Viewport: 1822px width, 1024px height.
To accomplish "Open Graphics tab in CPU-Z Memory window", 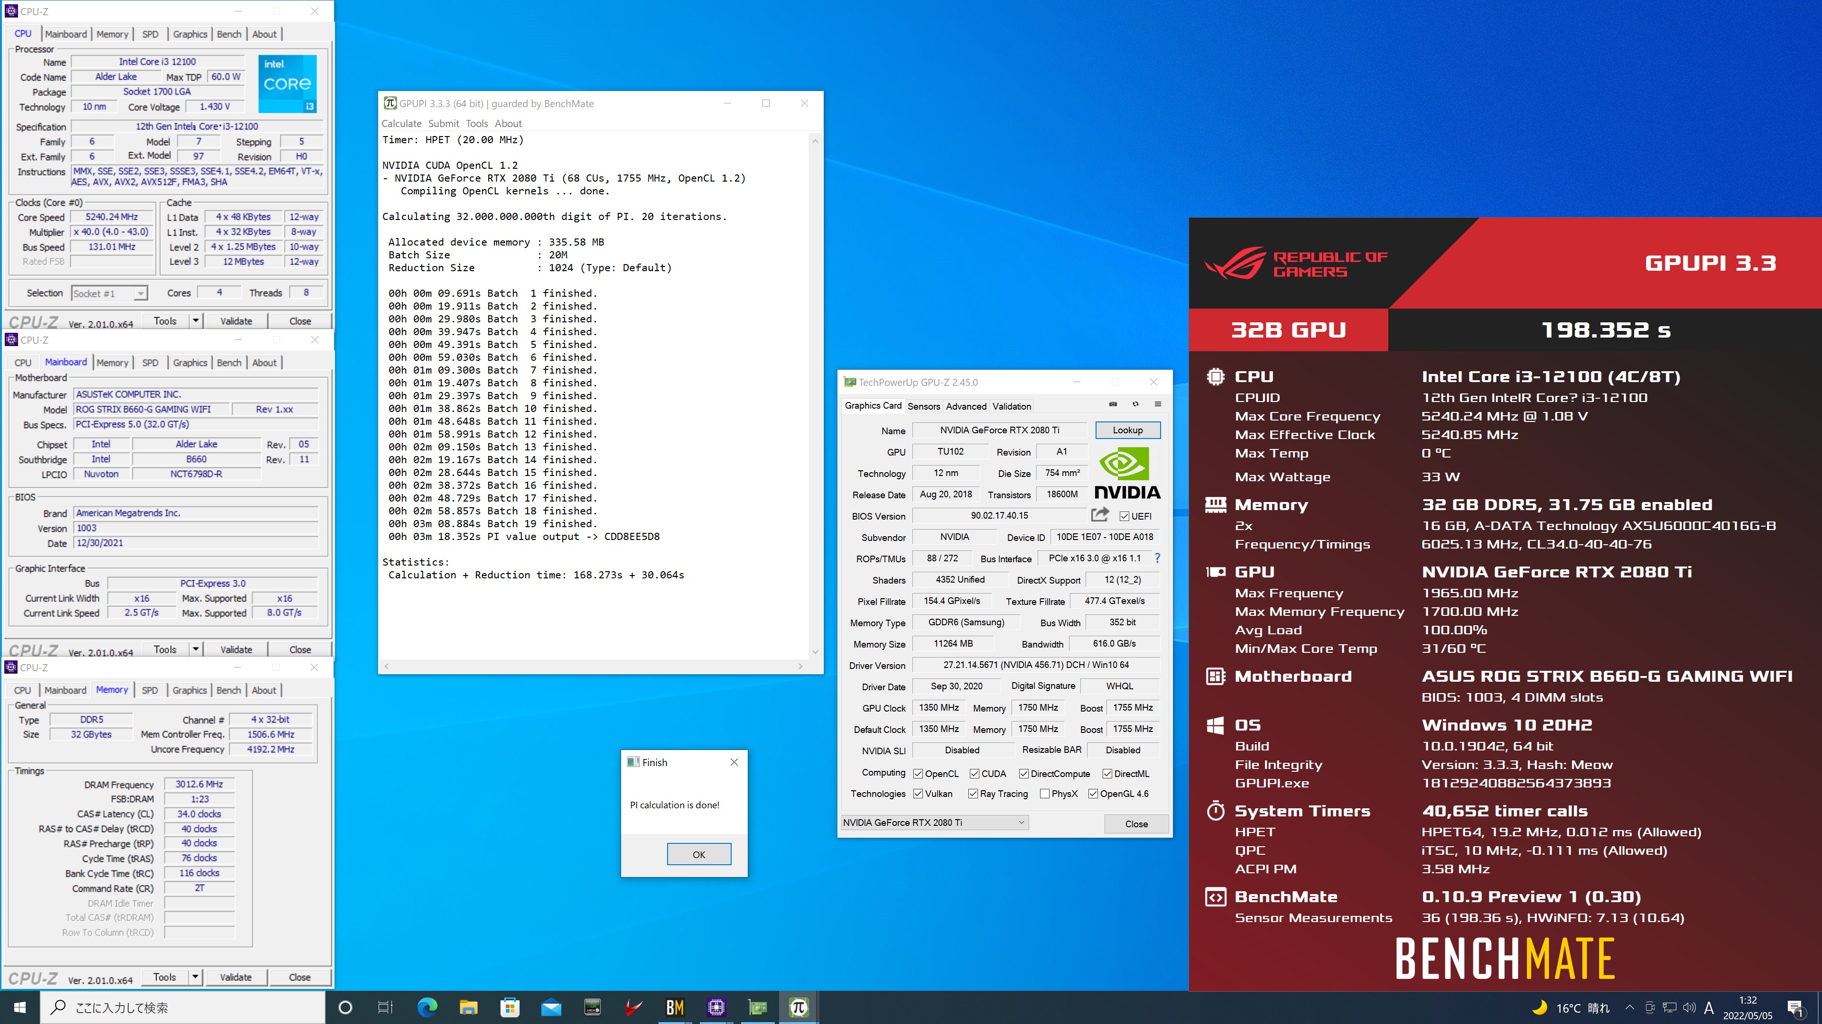I will (190, 690).
